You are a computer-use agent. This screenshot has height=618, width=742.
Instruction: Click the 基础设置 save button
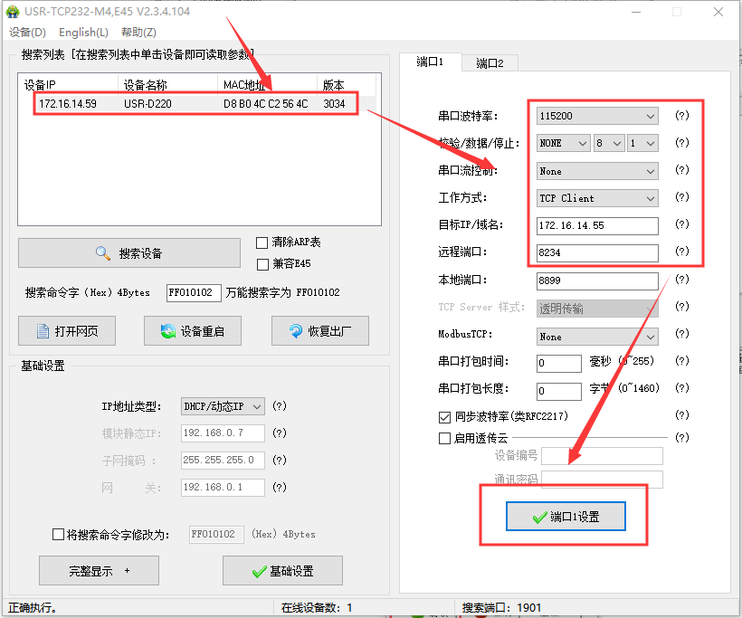[x=282, y=571]
